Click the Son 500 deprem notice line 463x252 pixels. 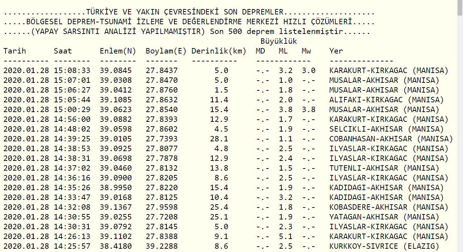pos(187,32)
